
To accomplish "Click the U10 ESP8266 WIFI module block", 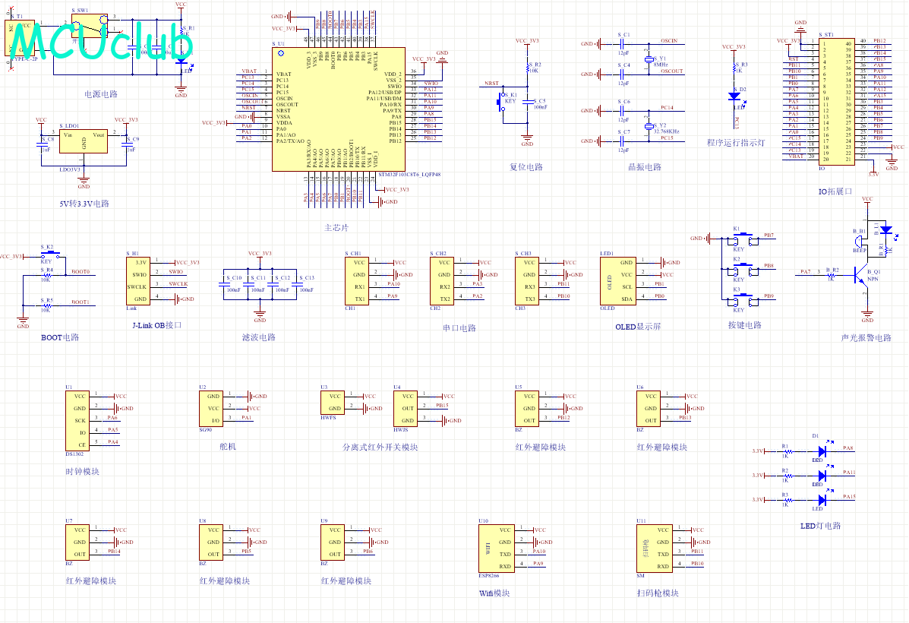I will [496, 549].
